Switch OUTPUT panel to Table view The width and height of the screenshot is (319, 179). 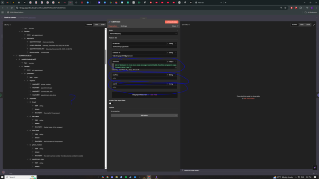pos(302,25)
